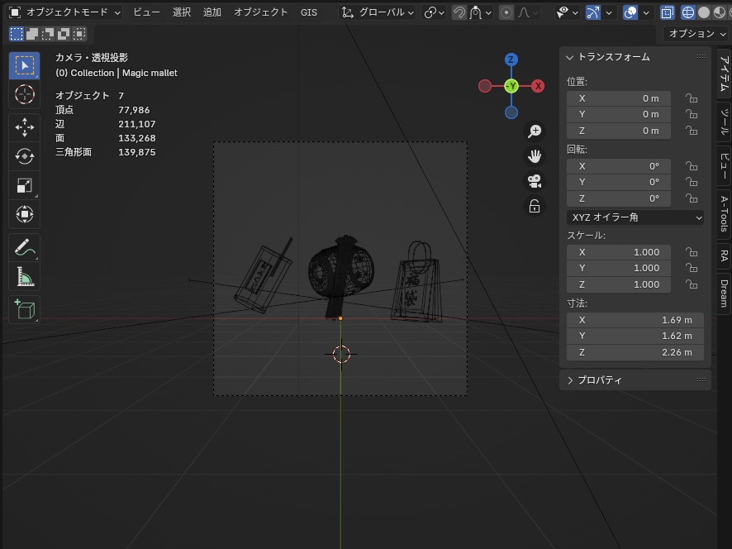
Task: Click the scale Y value field
Action: coord(619,268)
